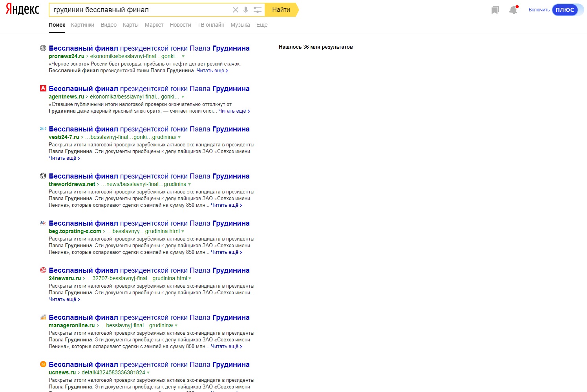Click the vesti24-7.ru green domain link
This screenshot has height=392, width=587.
coord(64,137)
